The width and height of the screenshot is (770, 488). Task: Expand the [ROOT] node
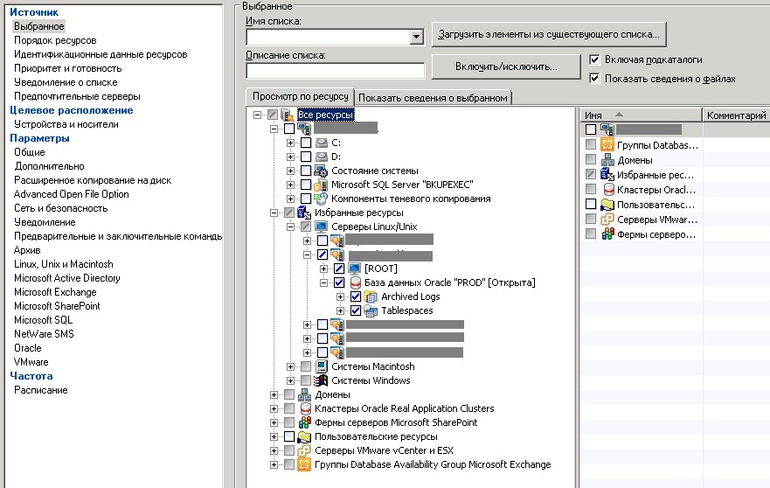[x=323, y=268]
